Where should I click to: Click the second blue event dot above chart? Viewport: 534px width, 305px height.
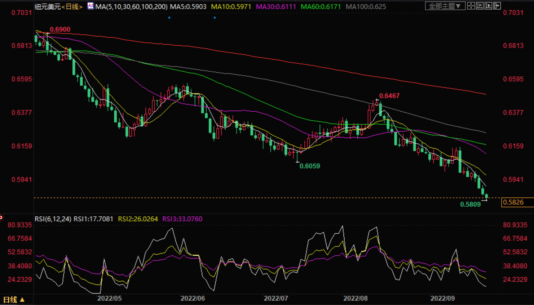[215, 18]
